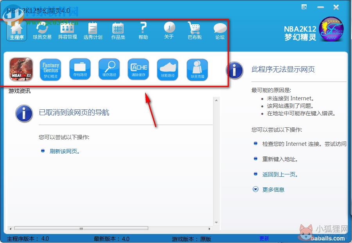Open the 关于 info icon
352x243 pixels.
(x=169, y=31)
